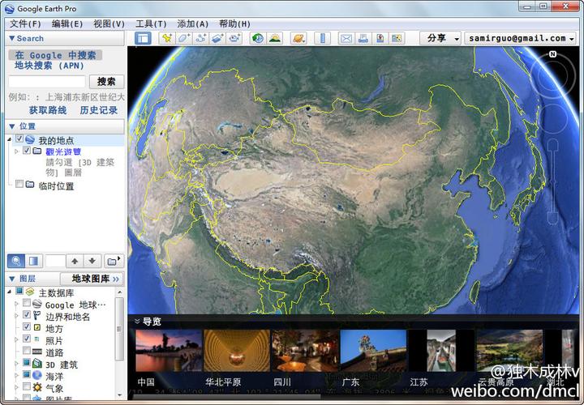Click the view in Google Maps icon
The image size is (584, 405).
coord(397,38)
